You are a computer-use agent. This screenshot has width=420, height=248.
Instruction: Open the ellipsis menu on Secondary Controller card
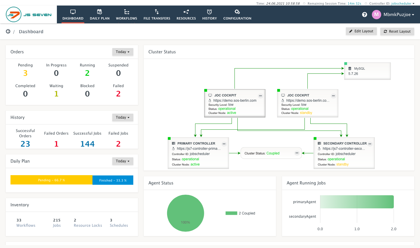pyautogui.click(x=370, y=144)
